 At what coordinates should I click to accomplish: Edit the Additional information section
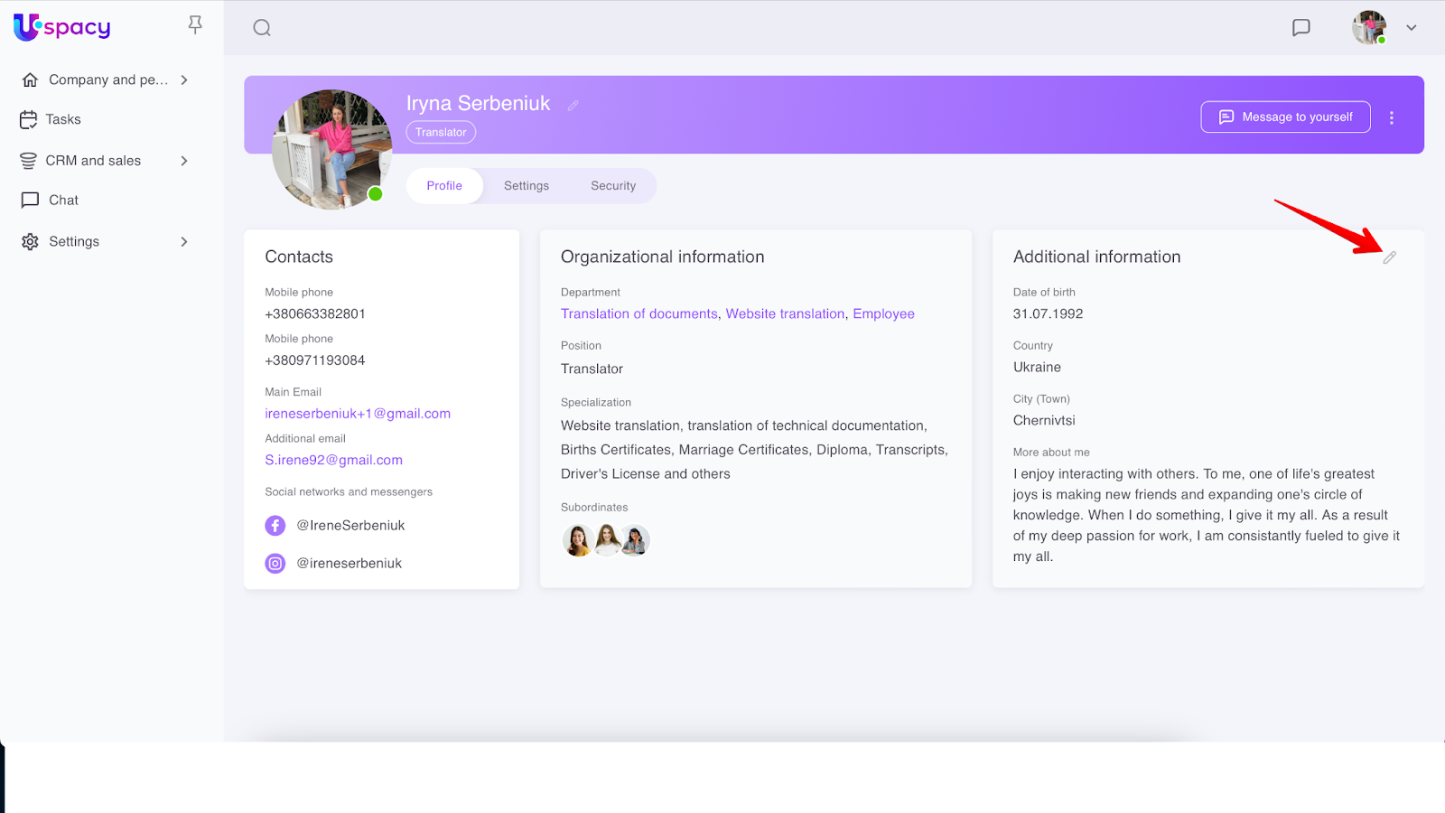[x=1389, y=257]
